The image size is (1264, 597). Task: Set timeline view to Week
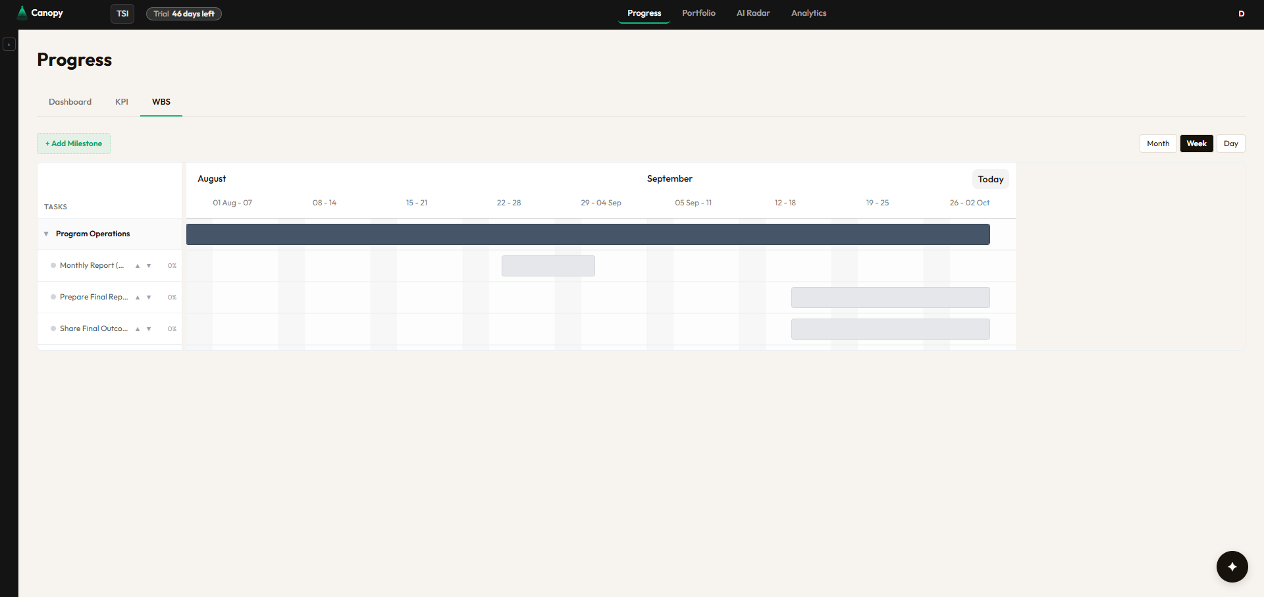coord(1196,143)
